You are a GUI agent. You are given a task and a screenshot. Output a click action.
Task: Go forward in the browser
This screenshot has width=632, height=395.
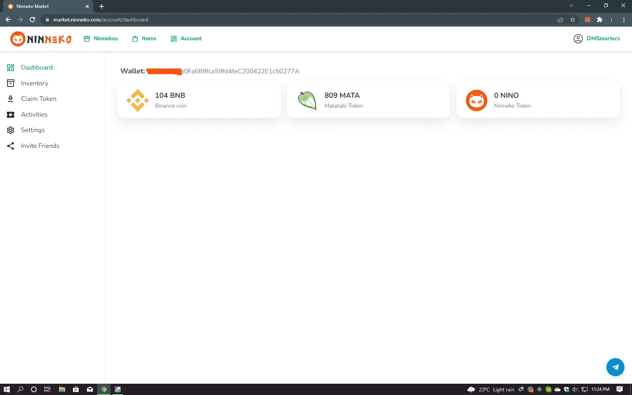coord(20,20)
